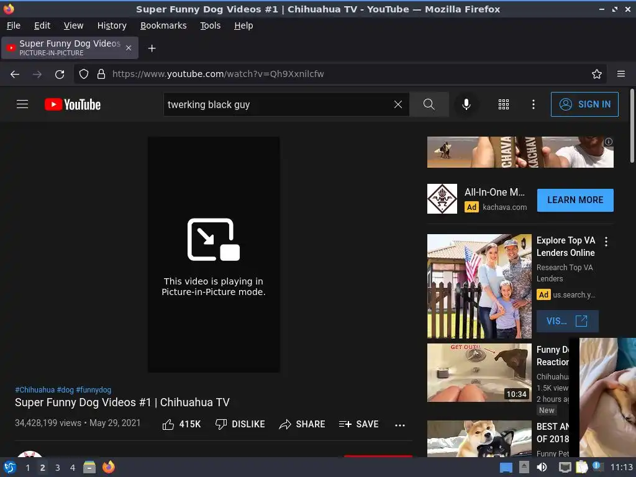
Task: Click the Picture-in-Picture placeholder player
Action: click(x=214, y=254)
